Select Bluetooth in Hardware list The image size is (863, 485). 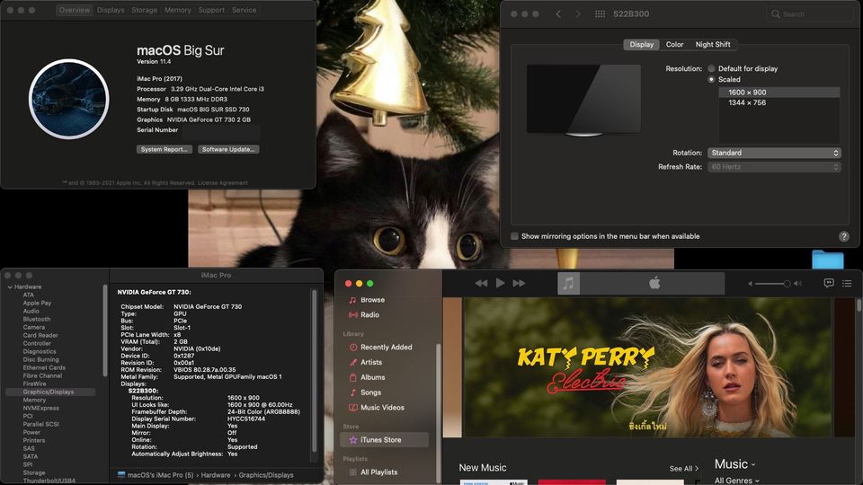pyautogui.click(x=36, y=319)
